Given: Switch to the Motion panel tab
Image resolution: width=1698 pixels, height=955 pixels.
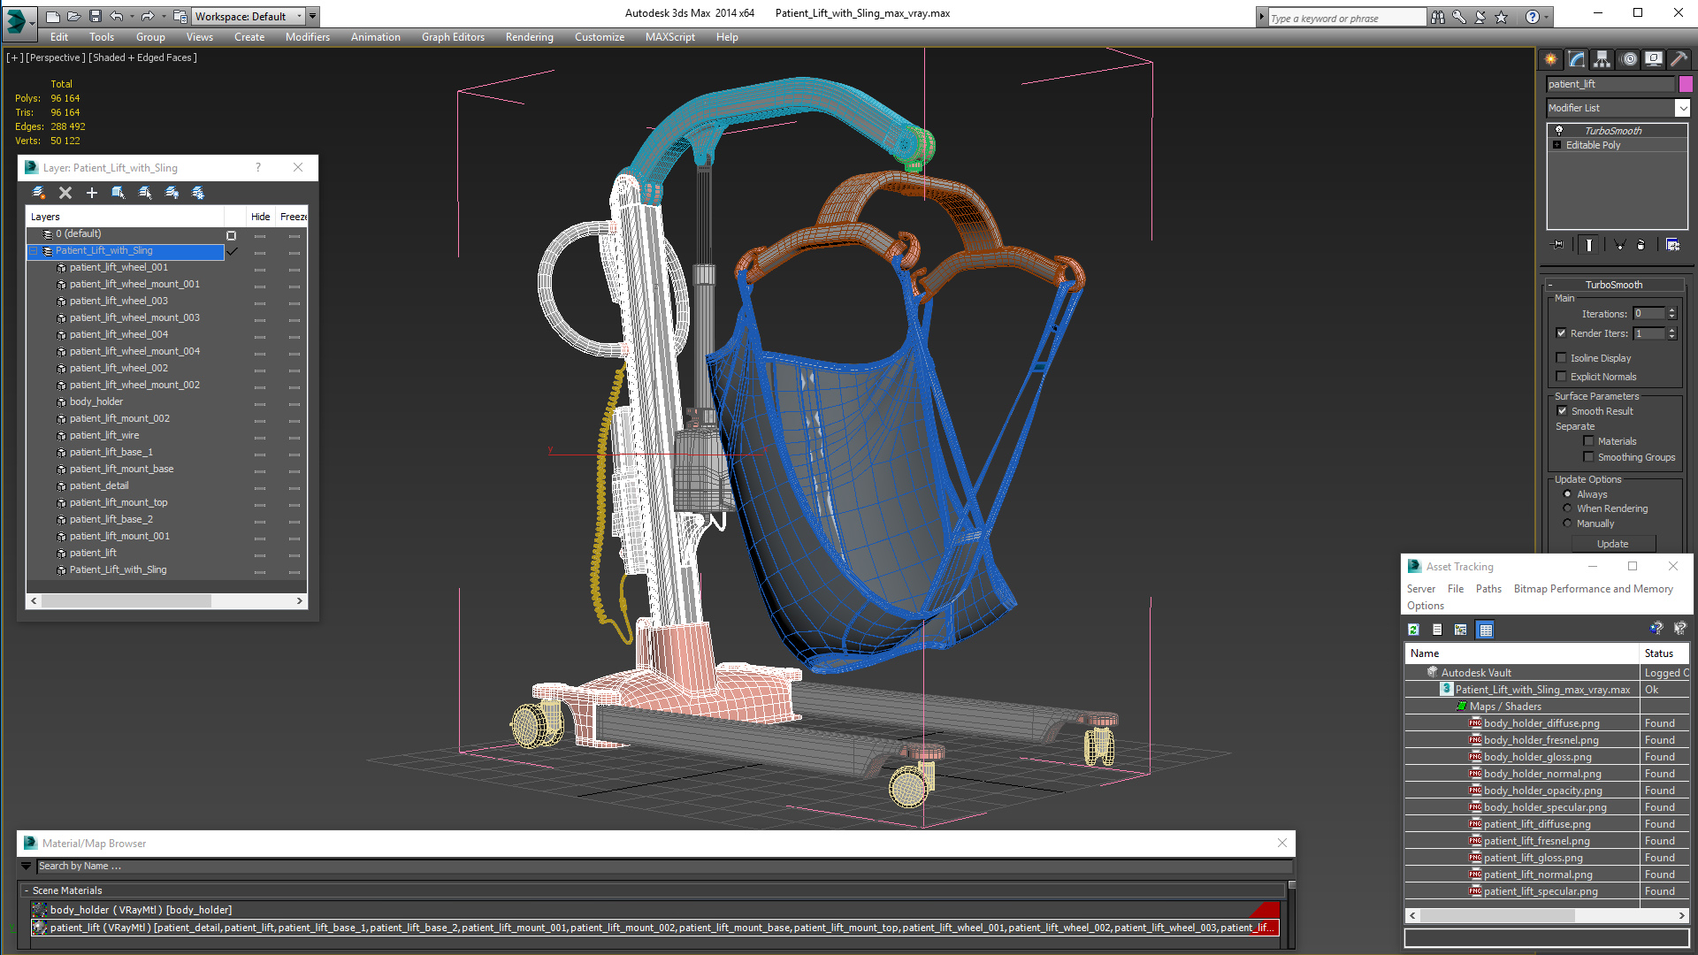Looking at the screenshot, I should click(x=1628, y=59).
